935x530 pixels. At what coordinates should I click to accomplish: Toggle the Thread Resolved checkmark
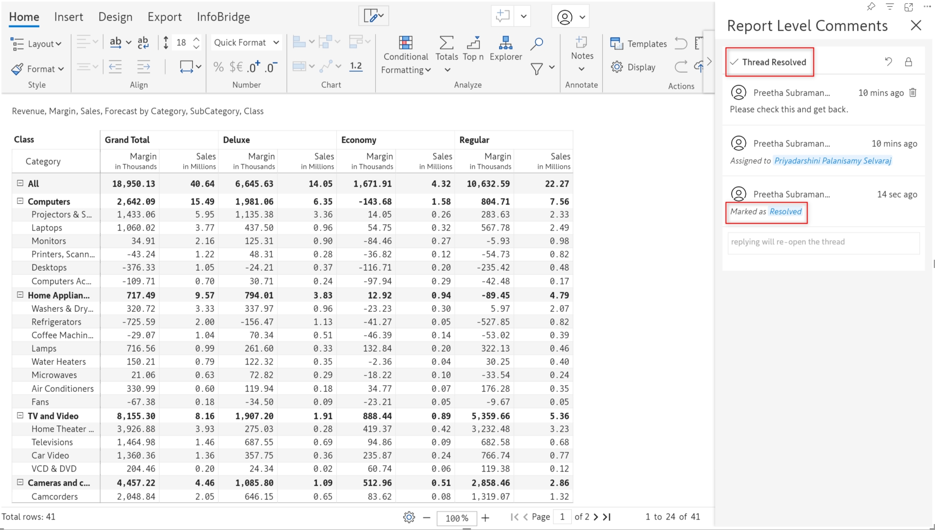(734, 62)
